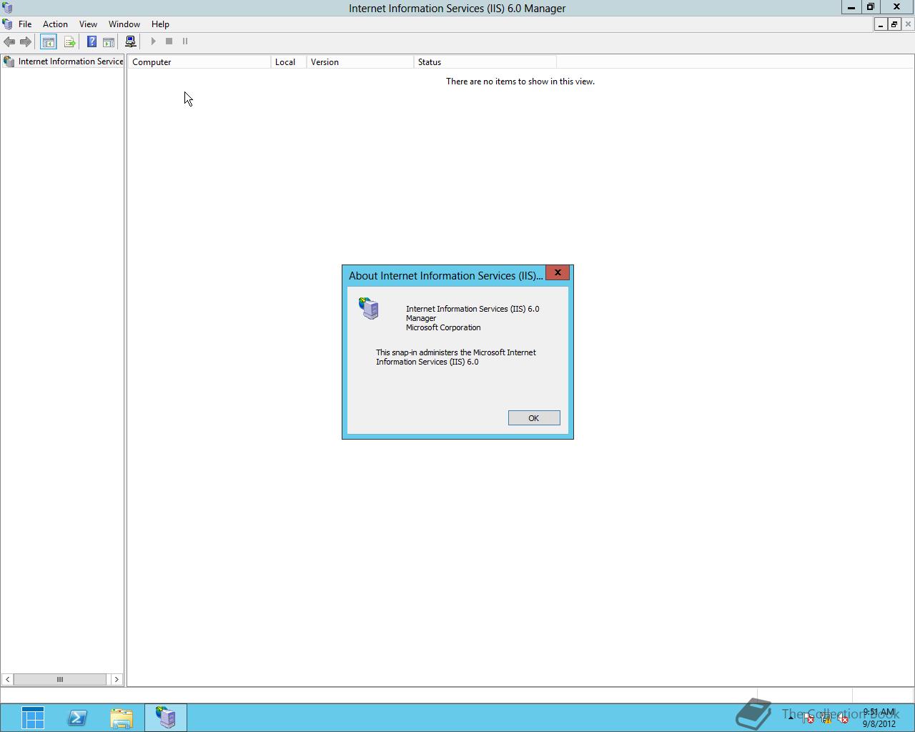915x732 pixels.
Task: Click the Action Center flag tray icon
Action: click(808, 718)
